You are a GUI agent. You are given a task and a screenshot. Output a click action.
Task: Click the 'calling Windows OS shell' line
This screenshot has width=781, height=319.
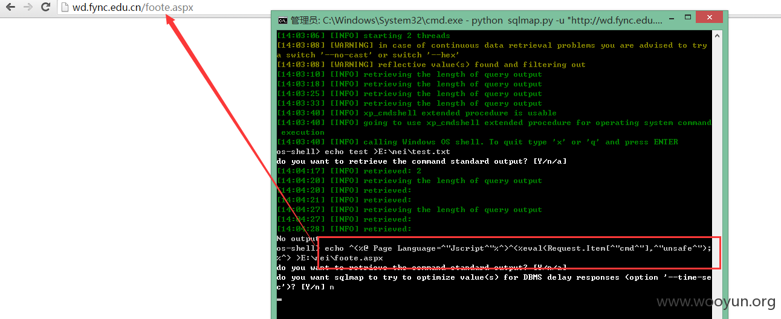[478, 142]
